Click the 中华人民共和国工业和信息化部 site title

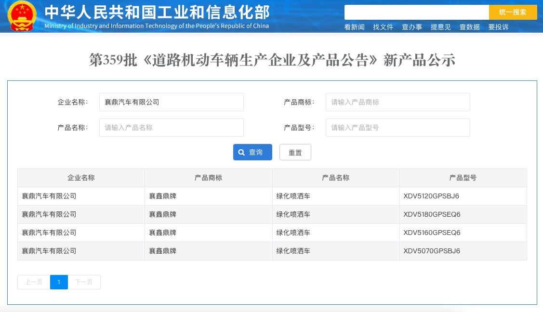(x=157, y=13)
